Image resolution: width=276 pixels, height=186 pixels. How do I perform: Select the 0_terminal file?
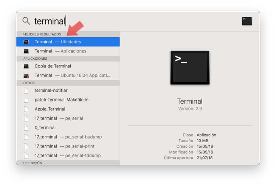point(68,128)
